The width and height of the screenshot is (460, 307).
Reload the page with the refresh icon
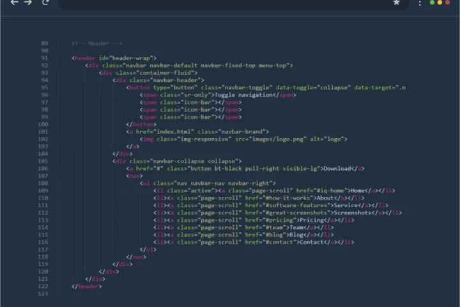pos(45,3)
